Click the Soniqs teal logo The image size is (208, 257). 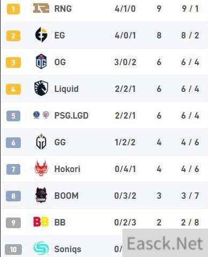(x=41, y=248)
